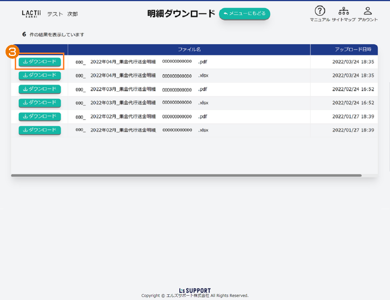
Task: Click the user name テスト 次郎
Action: click(x=62, y=14)
